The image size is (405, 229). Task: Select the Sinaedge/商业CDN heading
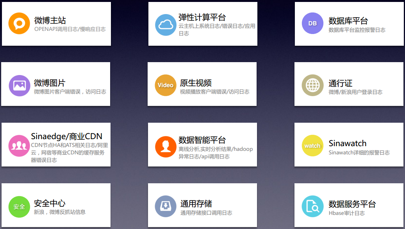tap(67, 136)
